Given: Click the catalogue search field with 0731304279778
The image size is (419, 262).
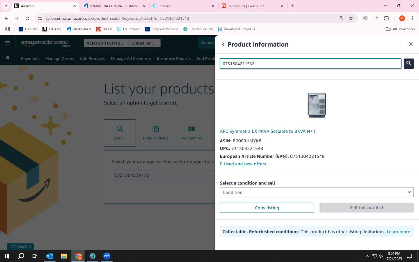Looking at the screenshot, I should click(x=163, y=175).
